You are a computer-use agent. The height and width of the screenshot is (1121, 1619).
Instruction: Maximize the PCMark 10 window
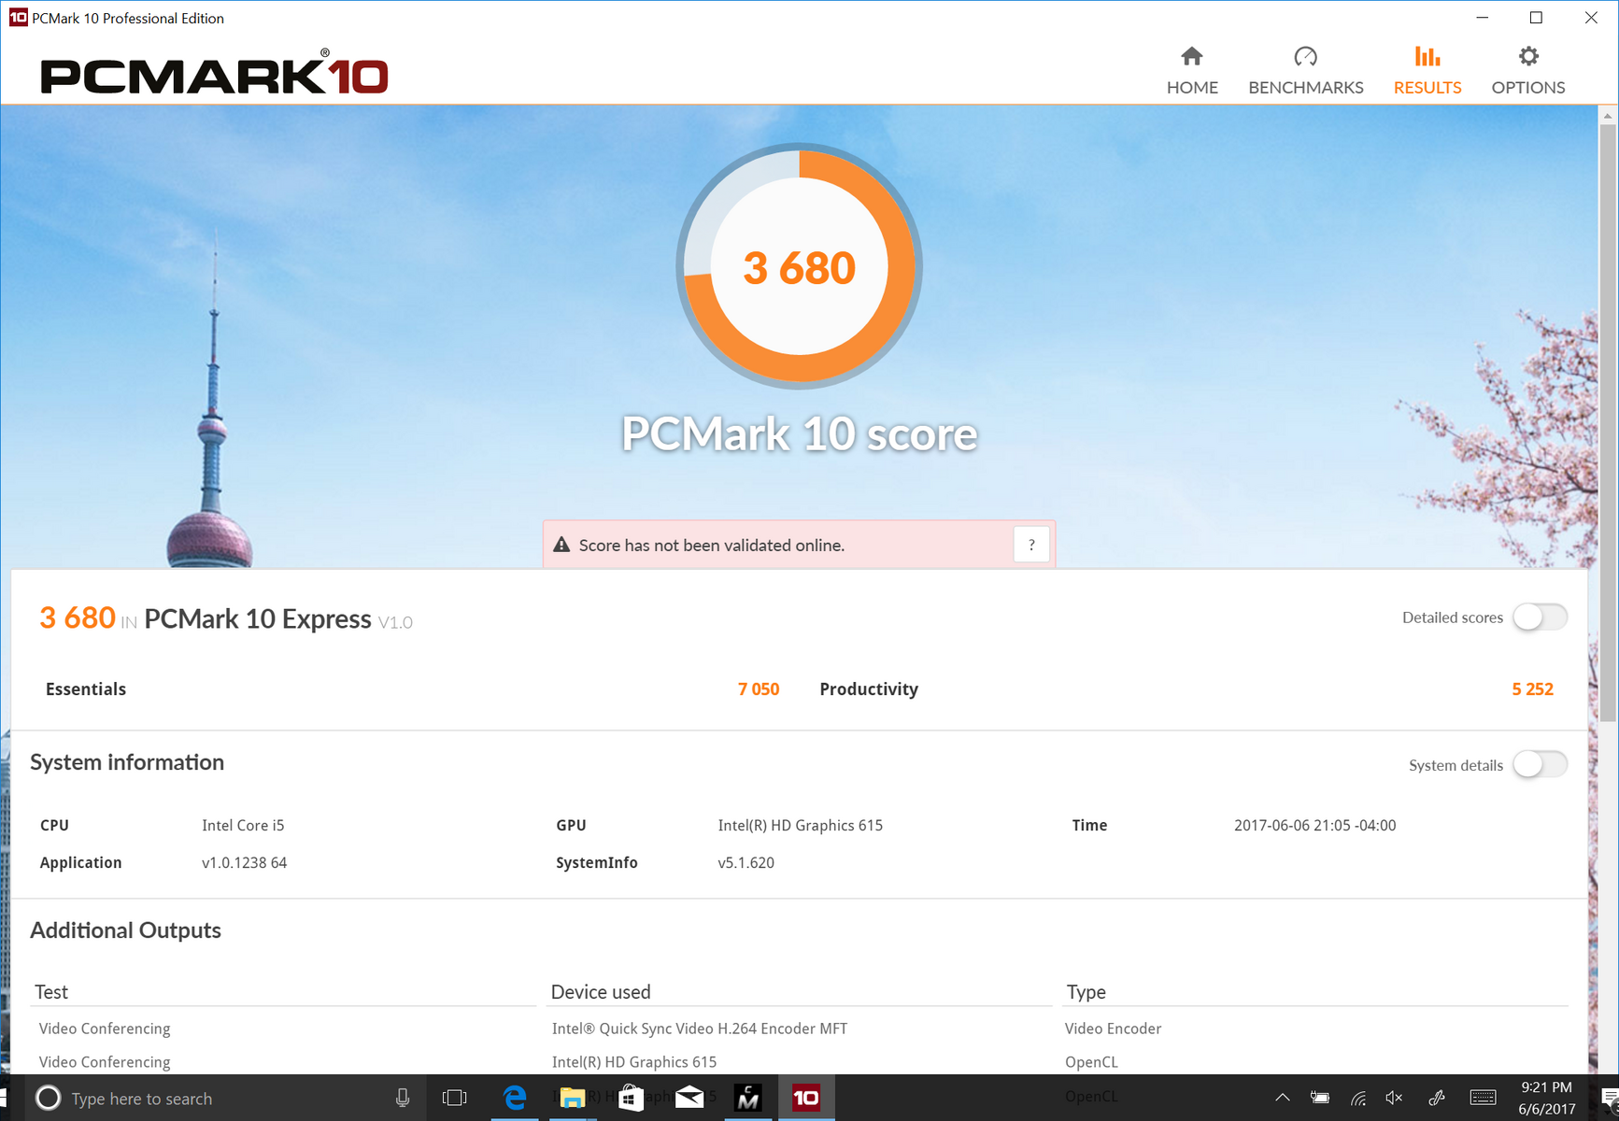click(x=1536, y=18)
